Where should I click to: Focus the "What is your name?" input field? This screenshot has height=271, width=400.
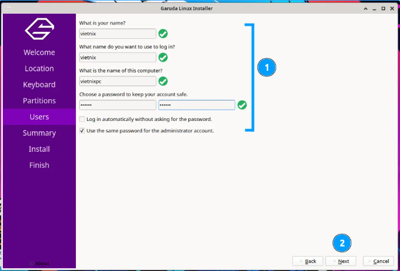click(118, 34)
